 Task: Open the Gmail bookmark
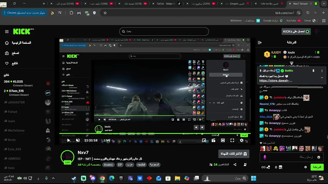point(310,21)
